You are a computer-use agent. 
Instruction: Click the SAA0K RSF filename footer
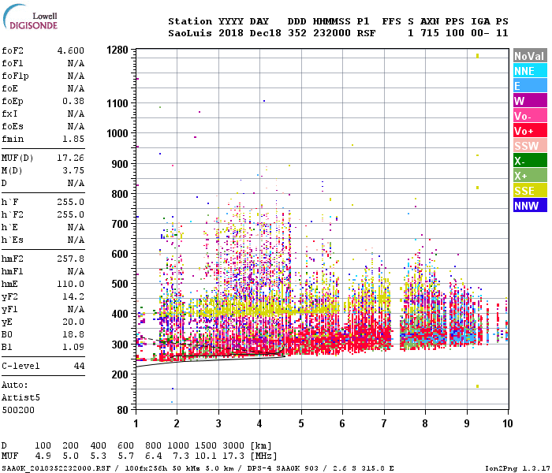(56, 468)
